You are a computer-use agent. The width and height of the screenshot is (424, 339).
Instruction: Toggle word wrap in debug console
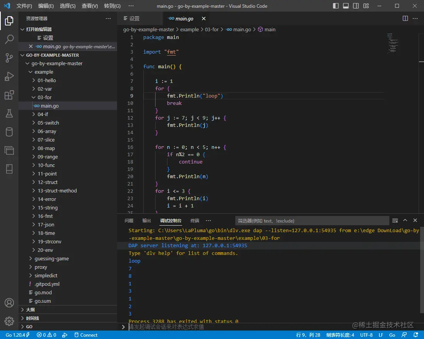[x=395, y=221]
